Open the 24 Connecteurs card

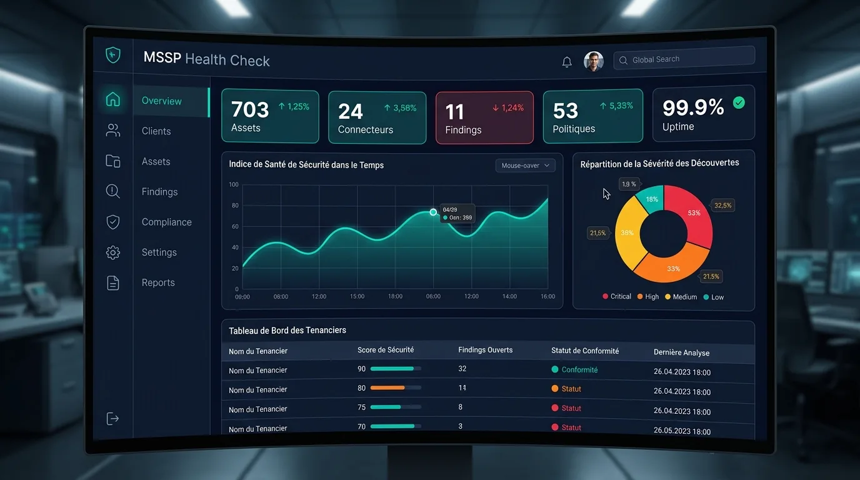(x=377, y=117)
